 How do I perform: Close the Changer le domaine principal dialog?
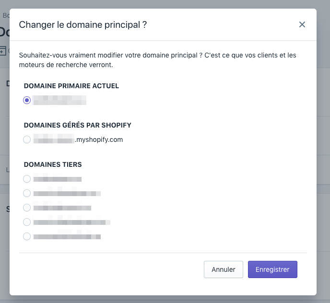coord(302,24)
